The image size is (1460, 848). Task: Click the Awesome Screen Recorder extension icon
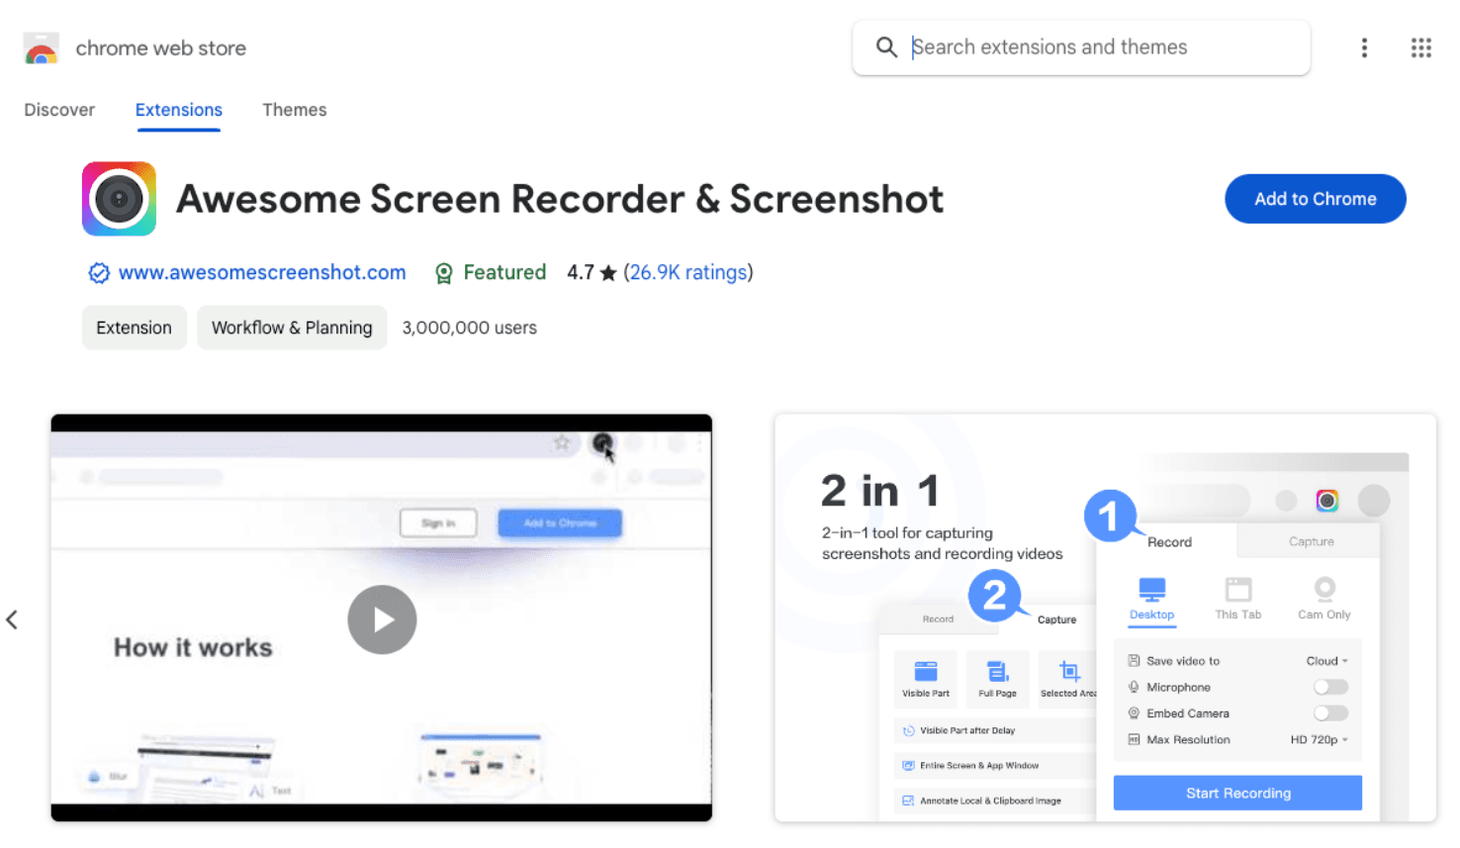[x=119, y=199]
